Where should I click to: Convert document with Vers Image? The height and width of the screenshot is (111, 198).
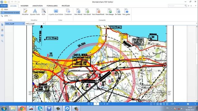click(110, 12)
